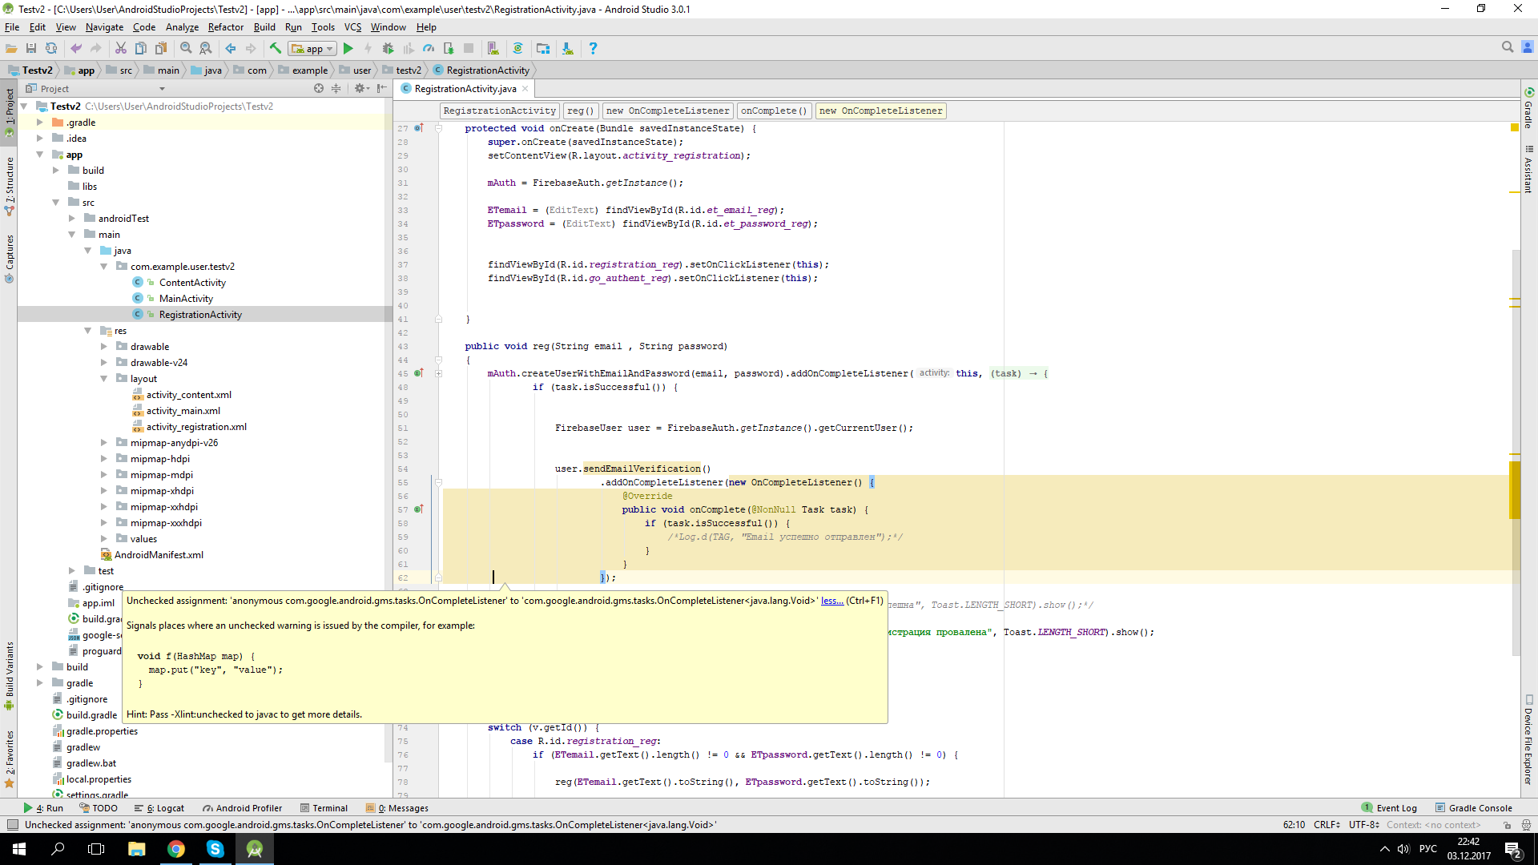Click Sync Project with Gradle Files icon
The height and width of the screenshot is (865, 1538).
point(518,49)
